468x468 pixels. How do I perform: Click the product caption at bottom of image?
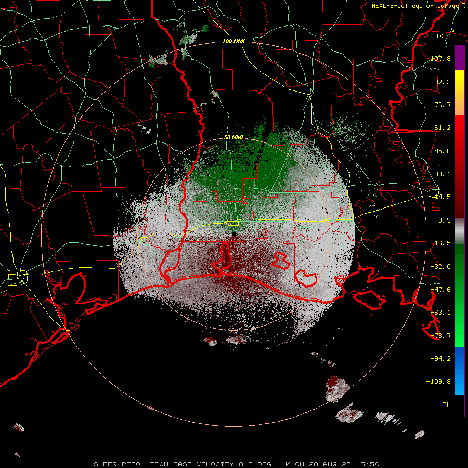pos(236,464)
